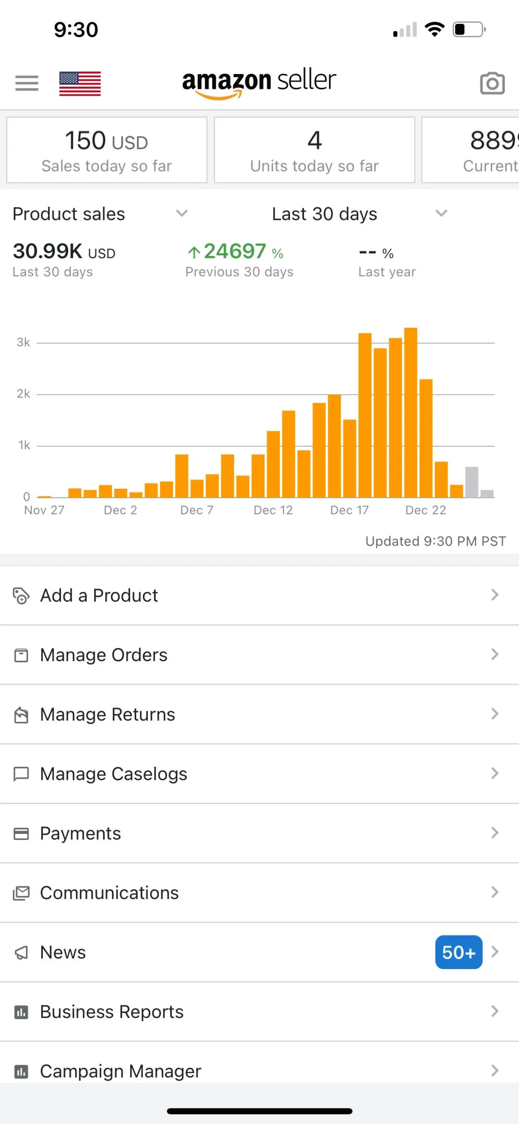Select the tallest orange bar in the chart
Viewport: 519px width, 1124px height.
(x=410, y=412)
